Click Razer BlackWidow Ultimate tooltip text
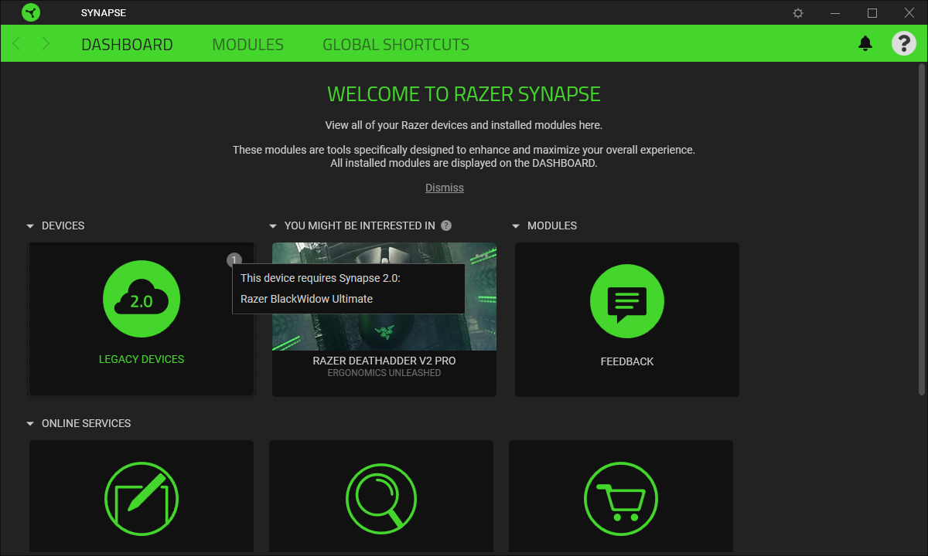This screenshot has height=556, width=928. 306,299
